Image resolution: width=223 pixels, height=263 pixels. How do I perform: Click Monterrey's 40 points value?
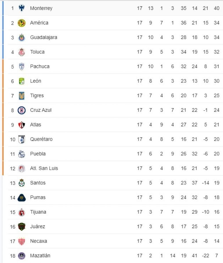coord(216,8)
